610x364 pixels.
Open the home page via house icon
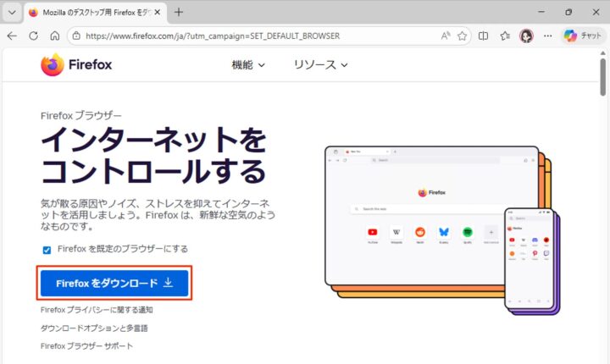coord(55,36)
